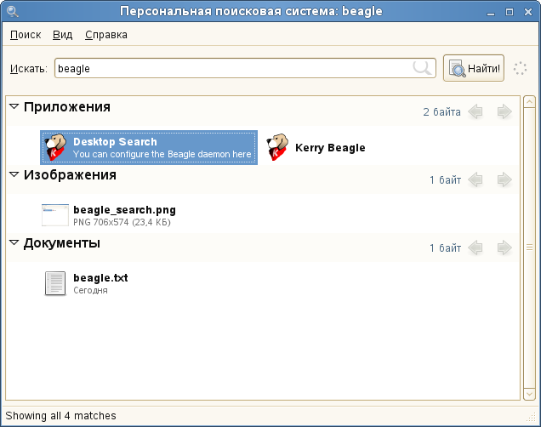The height and width of the screenshot is (427, 541).
Task: Click the Kerry Beagle dog icon
Action: coord(276,147)
